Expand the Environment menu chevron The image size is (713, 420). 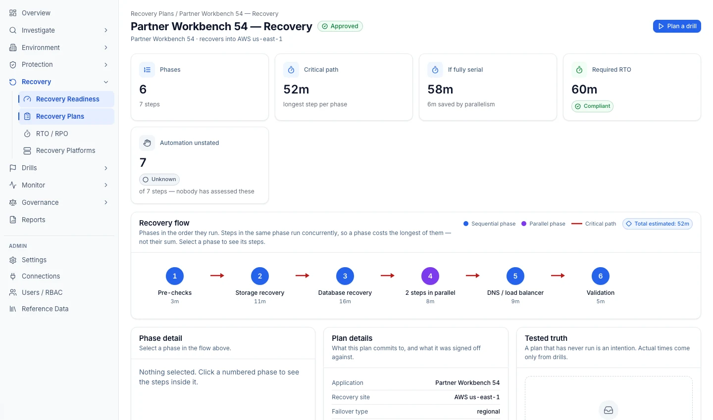[106, 47]
